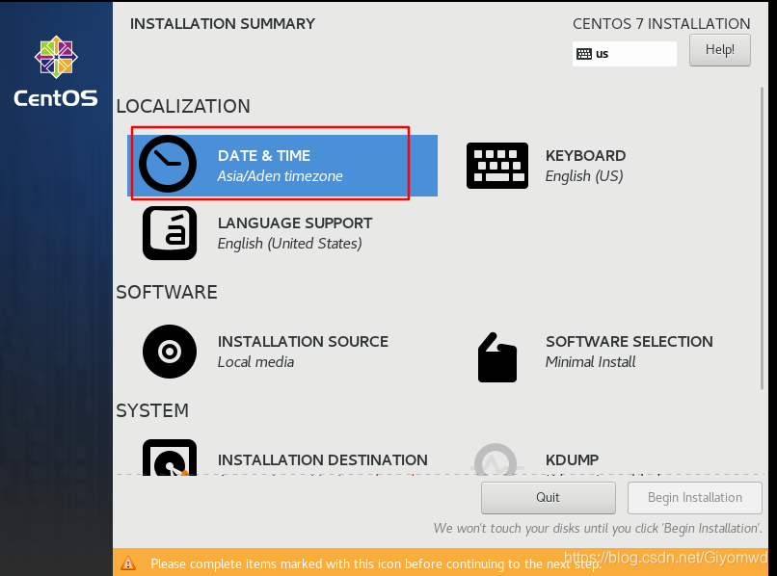Viewport: 777px width, 576px height.
Task: Open the KEYBOARD settings label
Action: 585,155
